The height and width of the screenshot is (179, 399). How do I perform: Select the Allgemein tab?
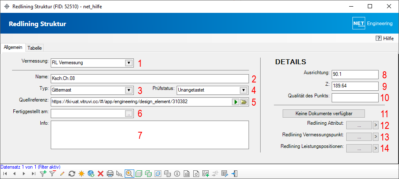[13, 47]
